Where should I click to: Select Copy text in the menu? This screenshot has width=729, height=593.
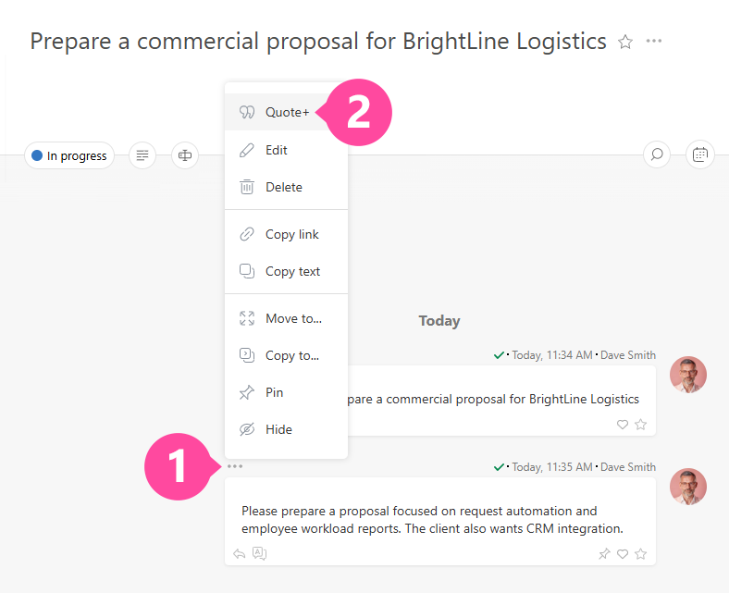coord(292,271)
